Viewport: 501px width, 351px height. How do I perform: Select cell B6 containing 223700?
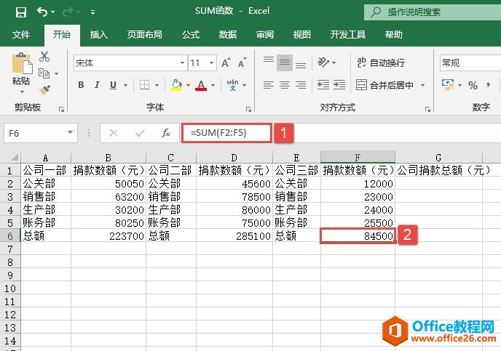click(x=109, y=235)
